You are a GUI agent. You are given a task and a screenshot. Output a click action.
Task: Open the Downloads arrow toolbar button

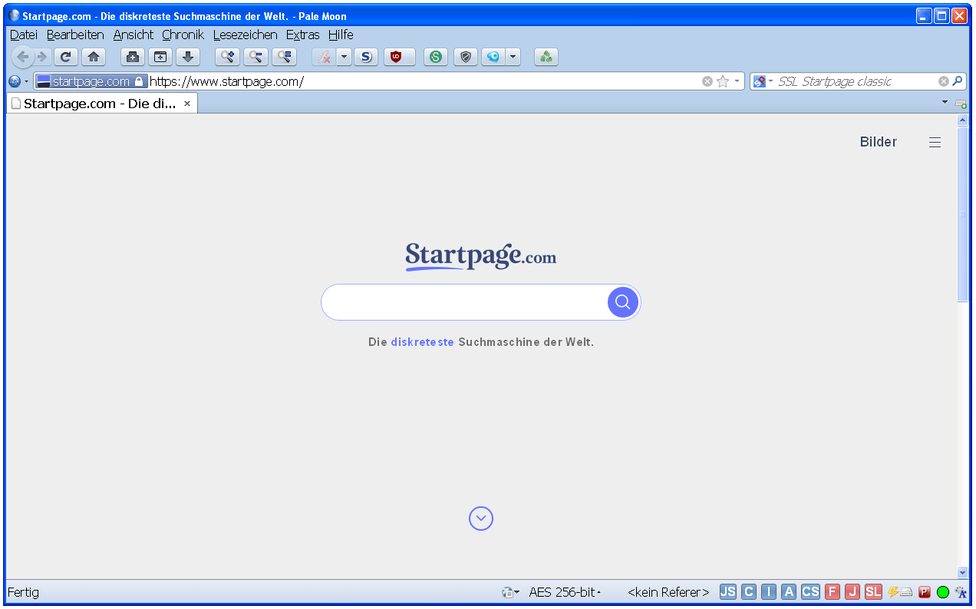coord(188,57)
